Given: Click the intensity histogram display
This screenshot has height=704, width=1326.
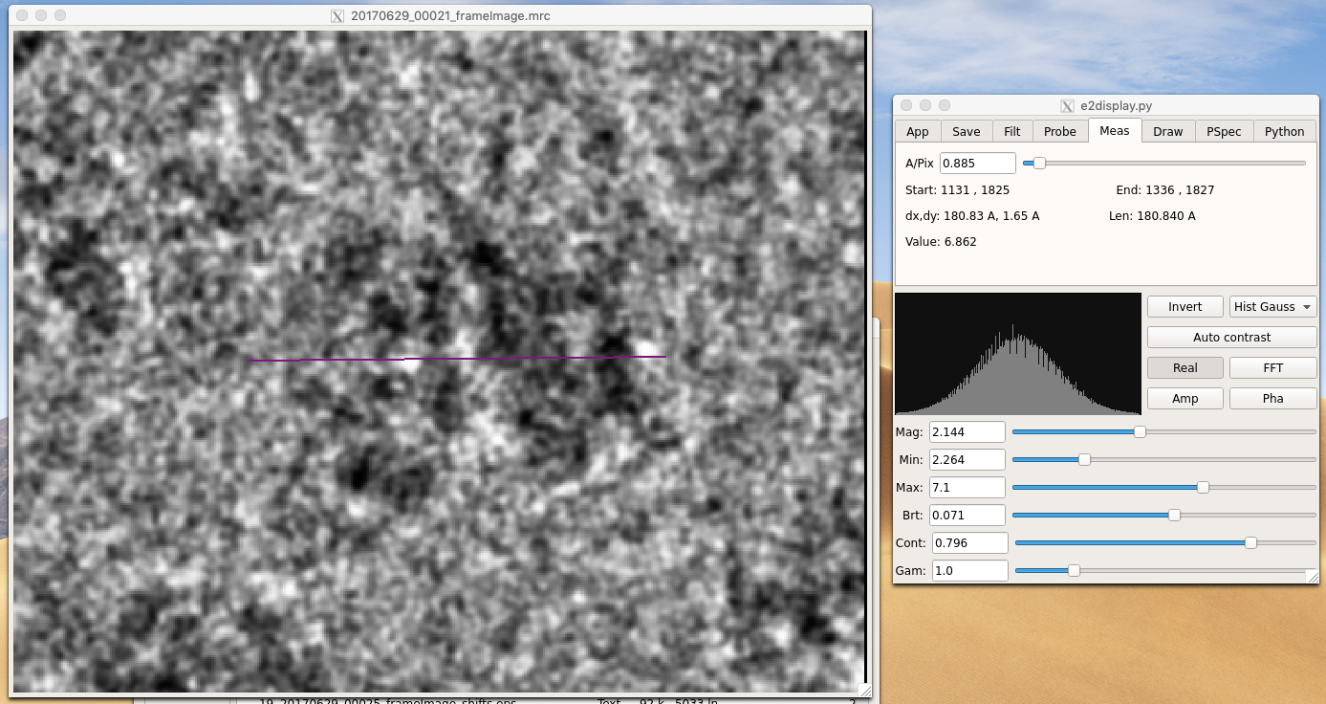Looking at the screenshot, I should click(1018, 354).
